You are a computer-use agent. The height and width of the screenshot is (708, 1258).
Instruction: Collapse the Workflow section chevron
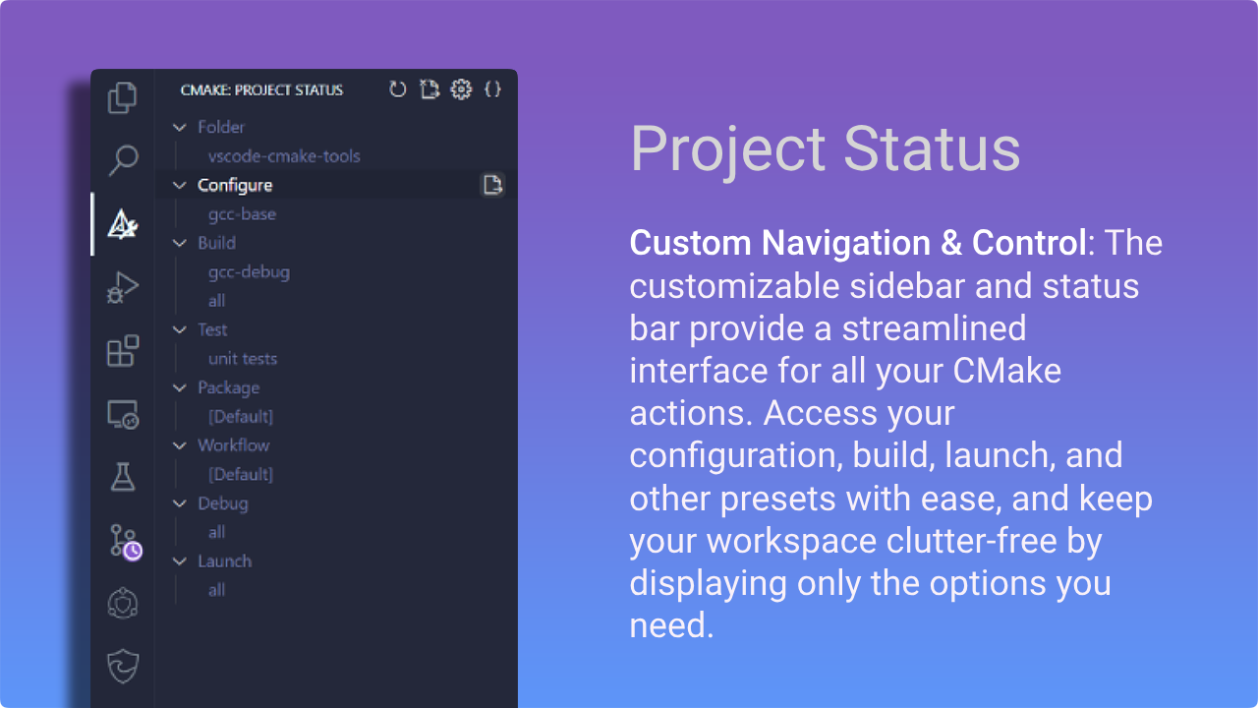(x=179, y=445)
